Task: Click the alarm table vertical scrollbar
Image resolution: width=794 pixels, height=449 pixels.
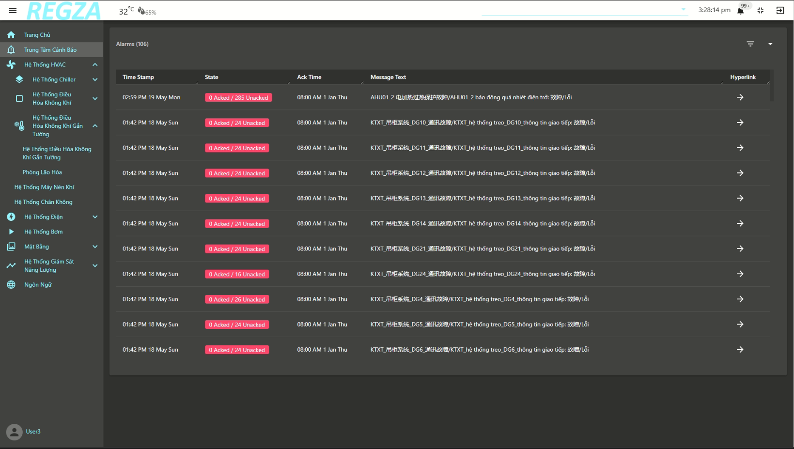Action: [x=771, y=86]
